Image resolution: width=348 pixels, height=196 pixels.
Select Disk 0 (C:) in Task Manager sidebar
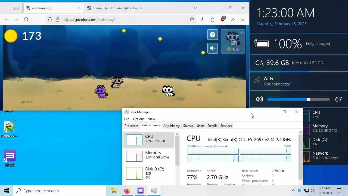(149, 173)
